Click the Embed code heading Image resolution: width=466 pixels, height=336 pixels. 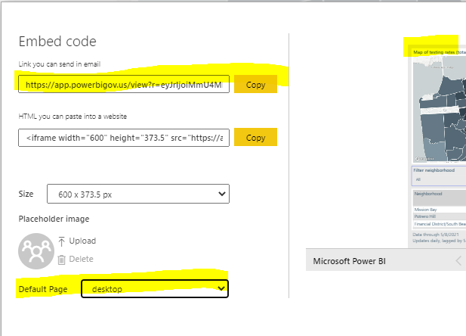click(57, 42)
